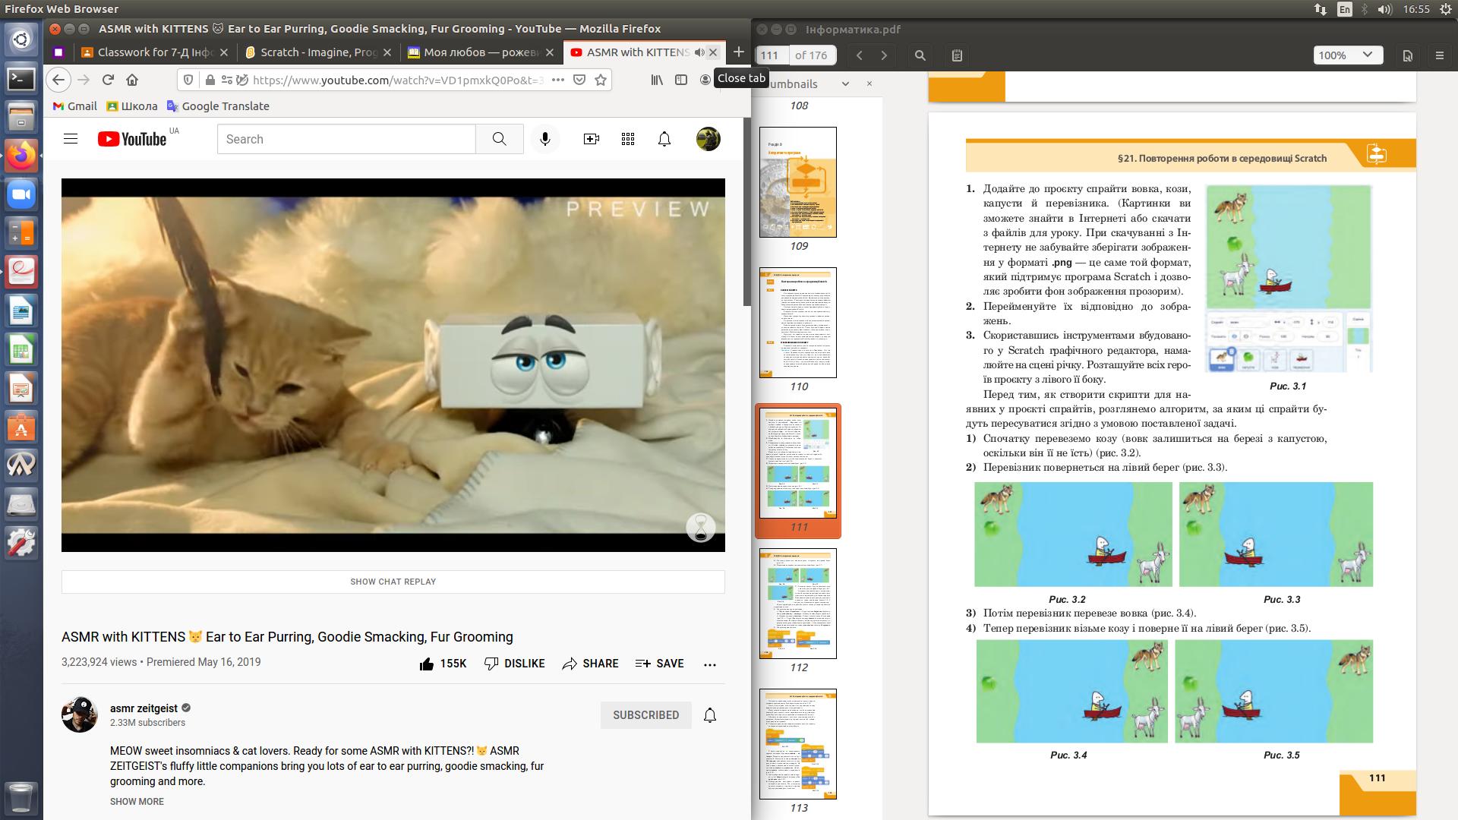Image resolution: width=1458 pixels, height=820 pixels.
Task: Open the YouTube create video icon
Action: 591,139
